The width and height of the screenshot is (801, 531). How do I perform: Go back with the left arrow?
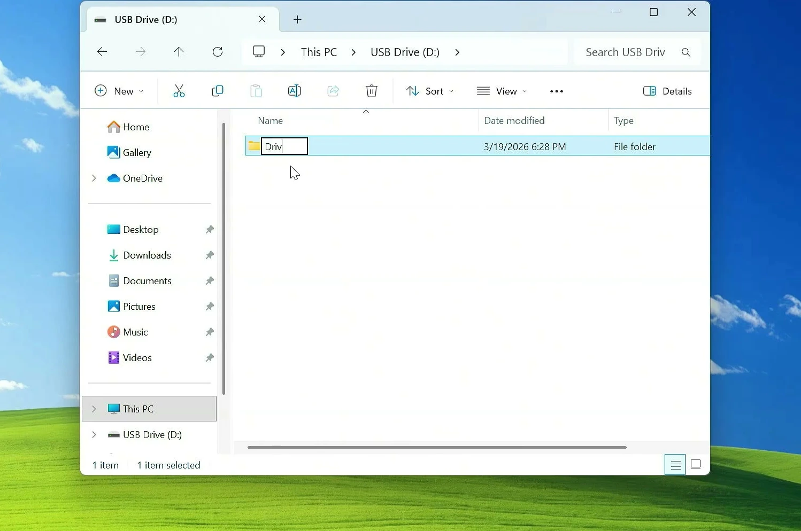102,52
